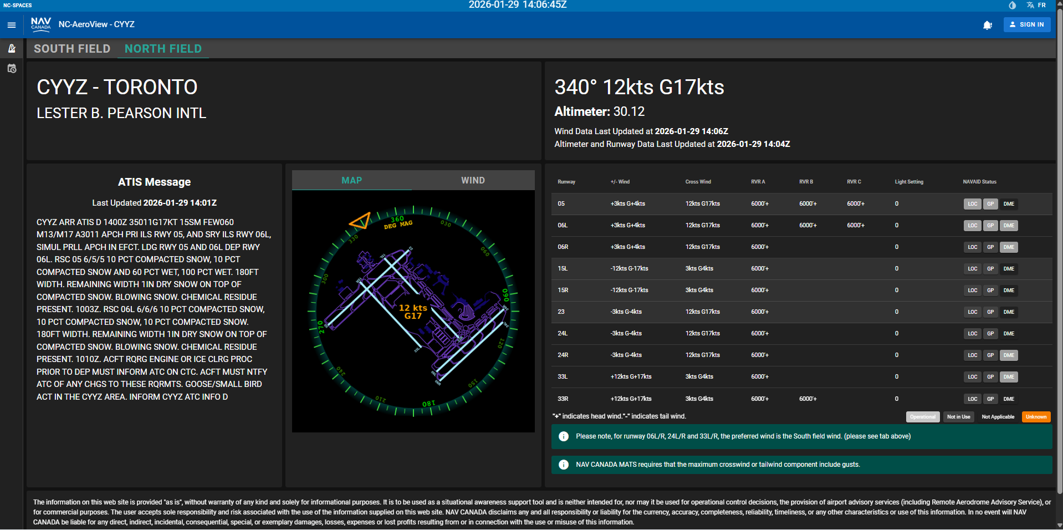Toggle LOC status for runway 05

pos(972,204)
